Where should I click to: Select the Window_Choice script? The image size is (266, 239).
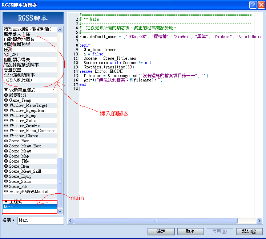[x=30, y=136]
